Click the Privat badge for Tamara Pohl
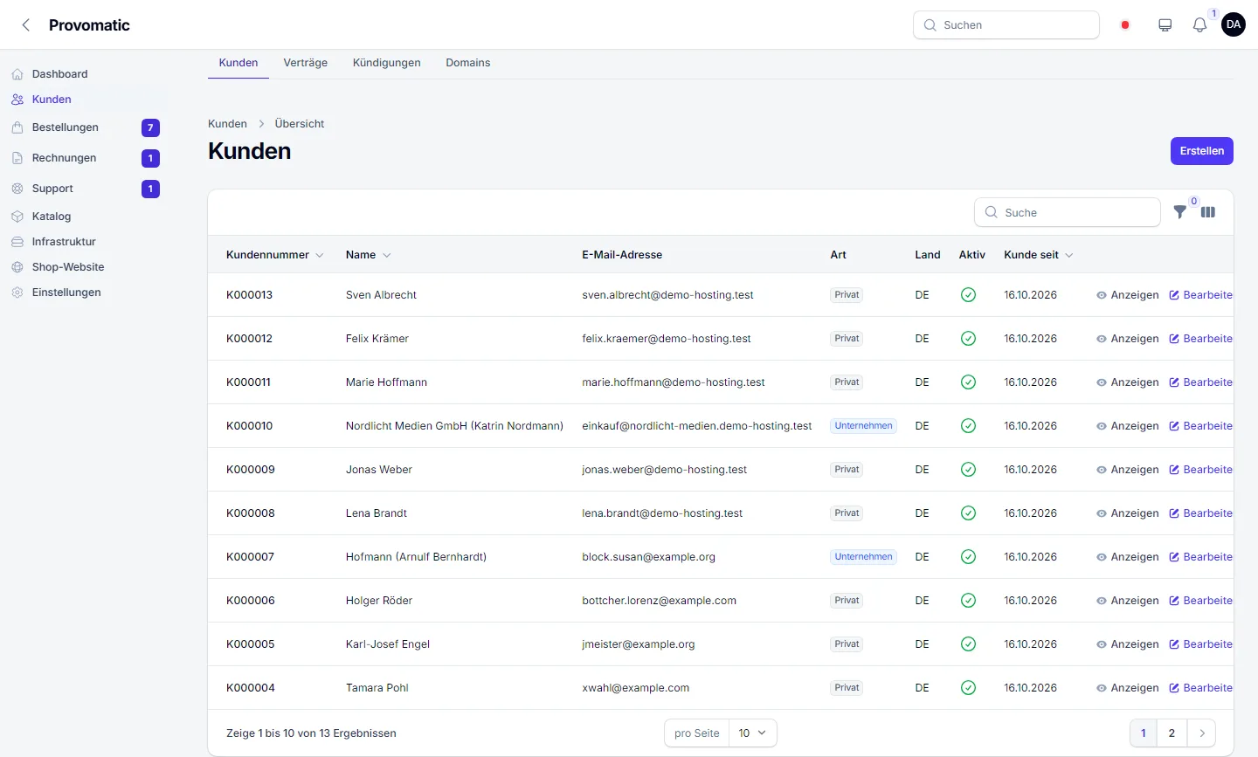 [x=847, y=688]
